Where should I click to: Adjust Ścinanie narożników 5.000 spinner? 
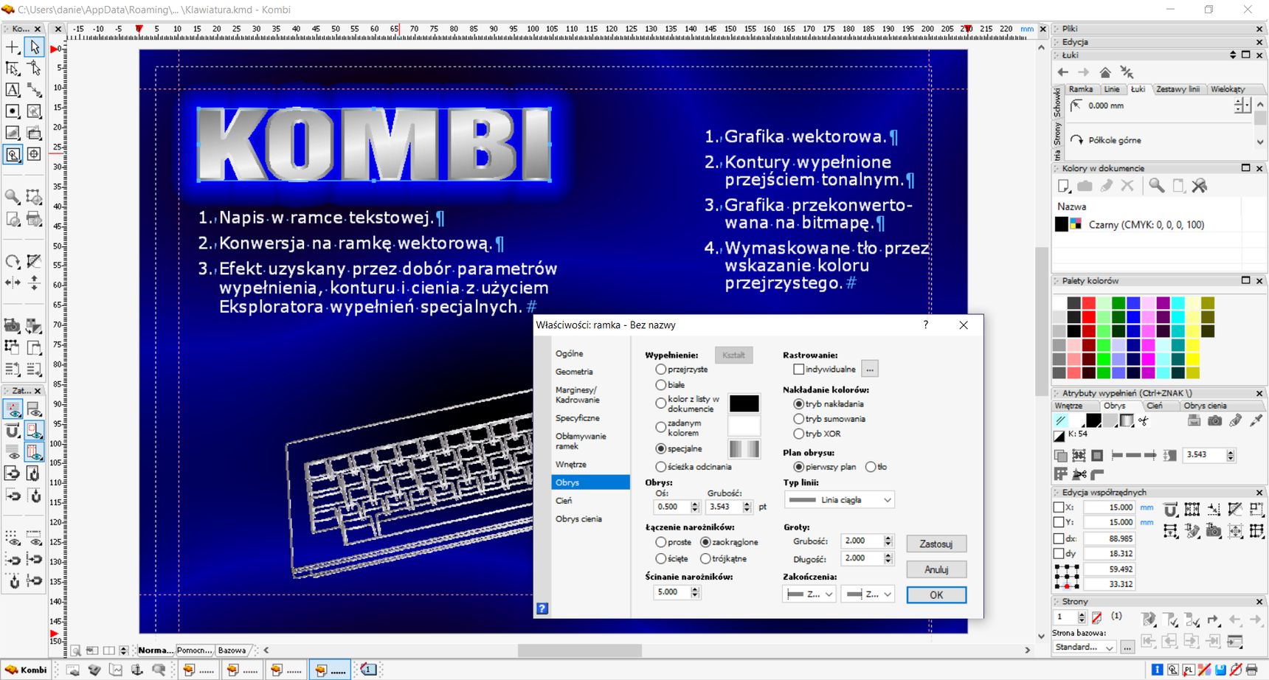695,592
